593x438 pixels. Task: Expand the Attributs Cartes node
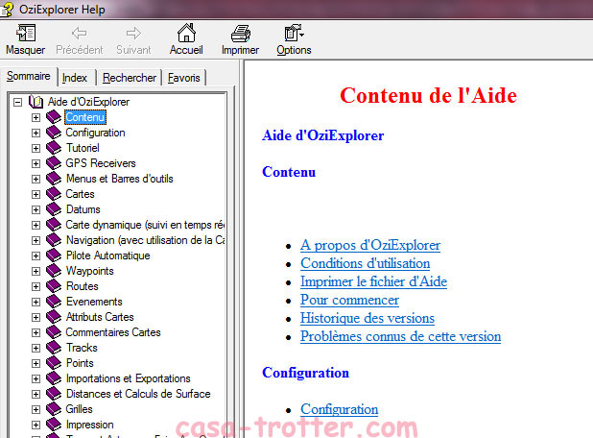pyautogui.click(x=36, y=317)
